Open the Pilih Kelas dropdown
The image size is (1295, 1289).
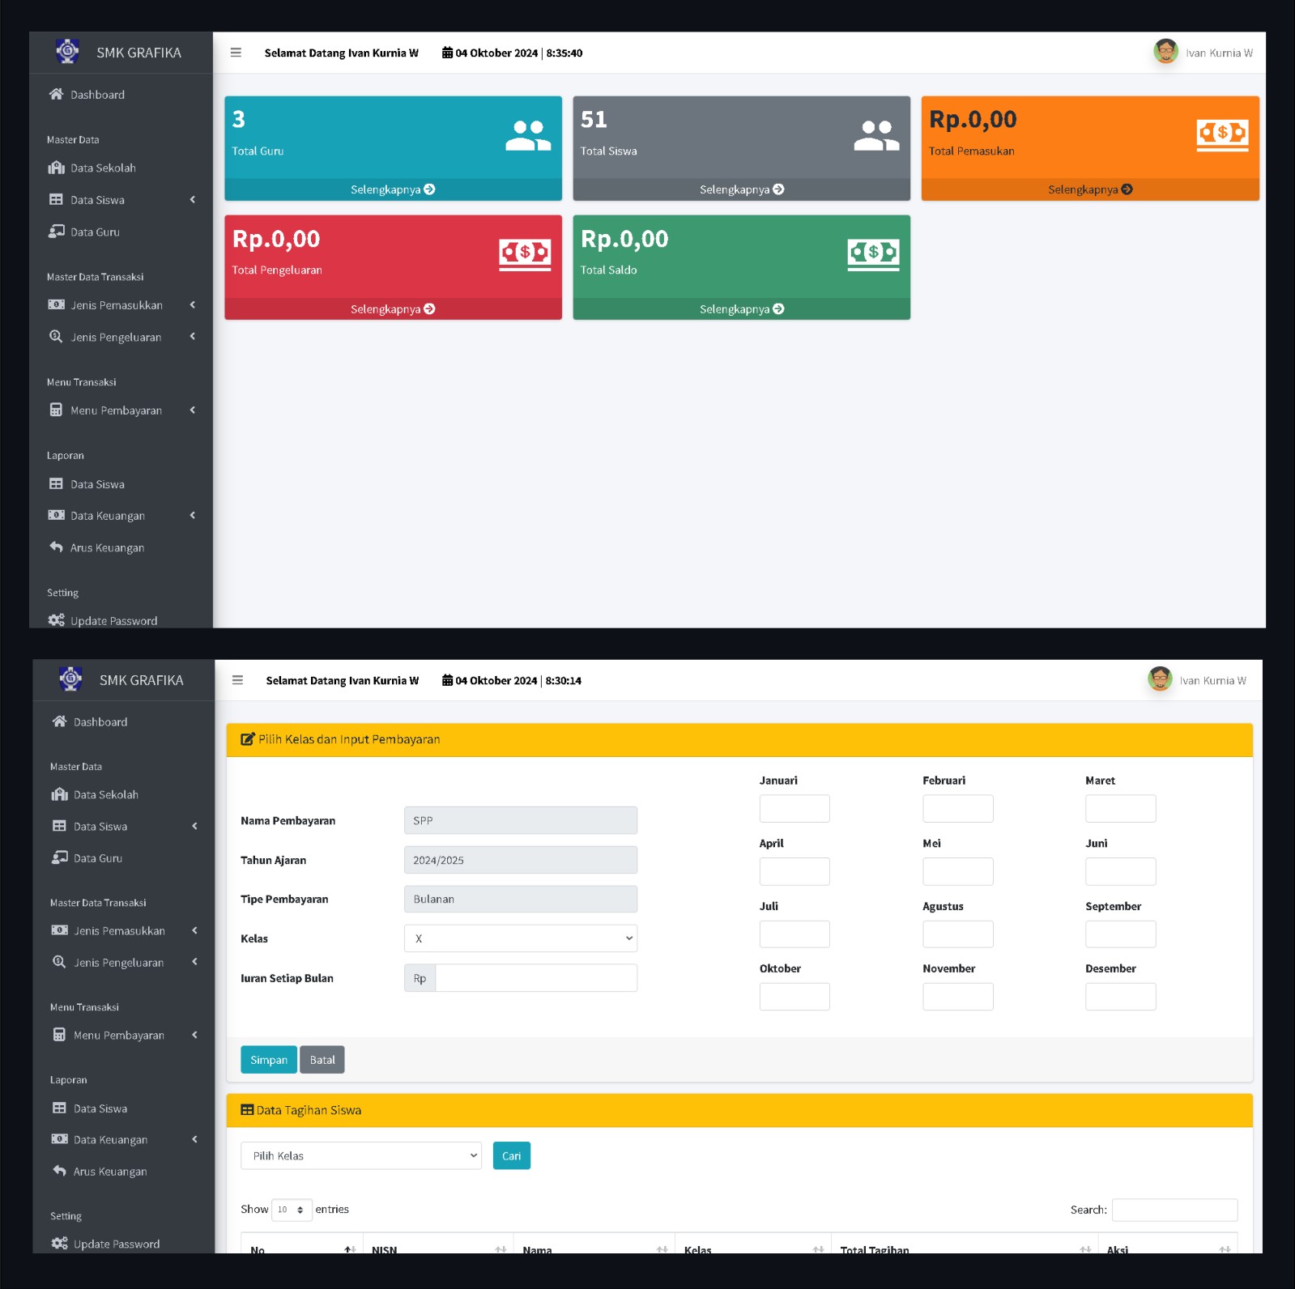coord(361,1155)
